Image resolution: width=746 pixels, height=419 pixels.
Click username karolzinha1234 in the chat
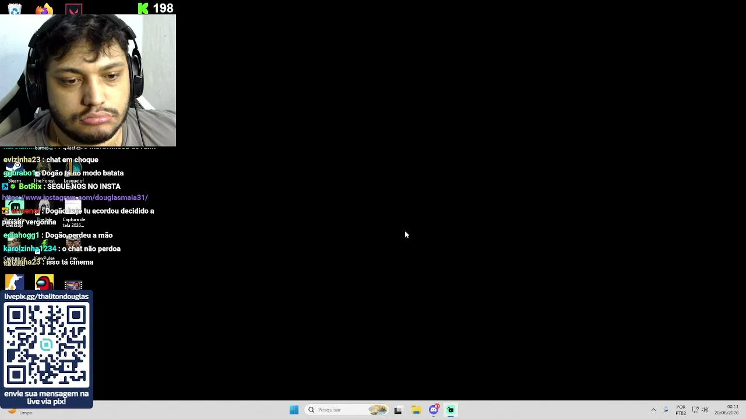coord(30,249)
